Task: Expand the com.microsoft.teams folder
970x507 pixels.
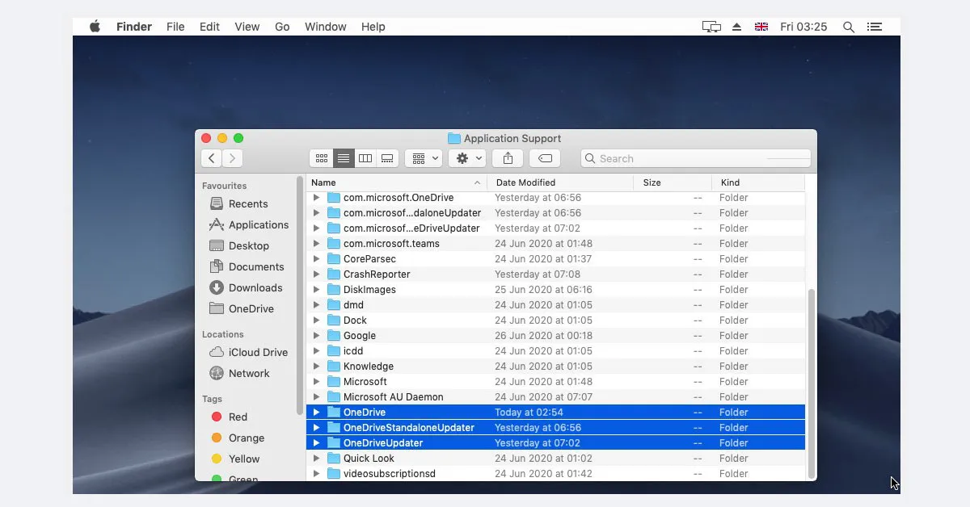Action: (317, 244)
